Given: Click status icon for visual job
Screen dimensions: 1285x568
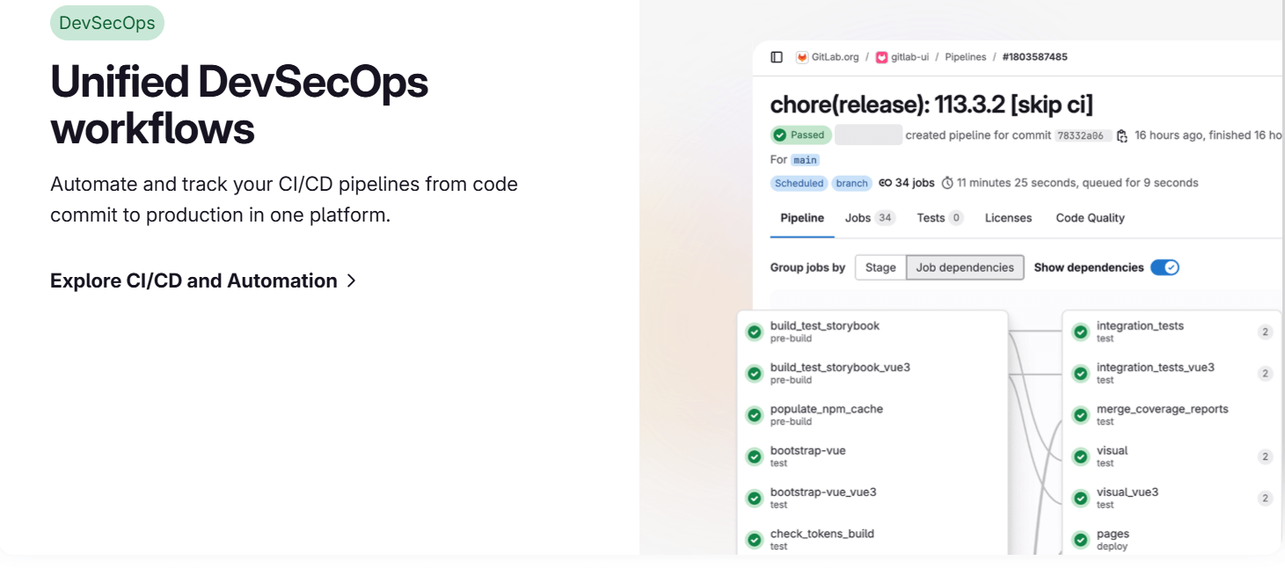Looking at the screenshot, I should click(x=1081, y=456).
